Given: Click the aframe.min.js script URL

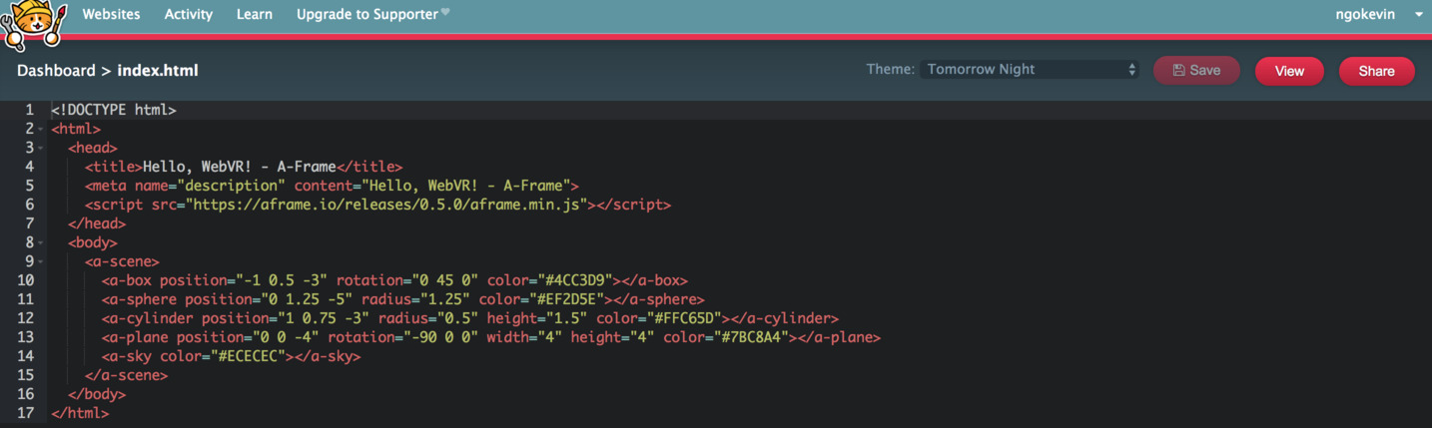Looking at the screenshot, I should (386, 205).
